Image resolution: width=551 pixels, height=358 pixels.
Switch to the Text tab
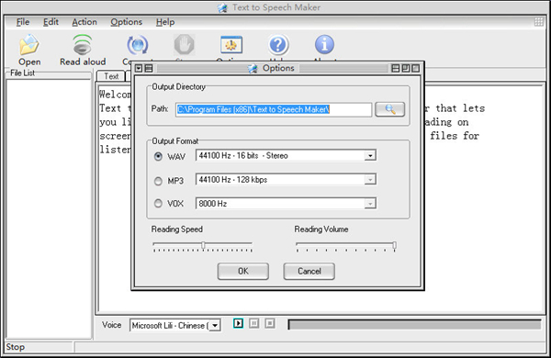(x=111, y=76)
